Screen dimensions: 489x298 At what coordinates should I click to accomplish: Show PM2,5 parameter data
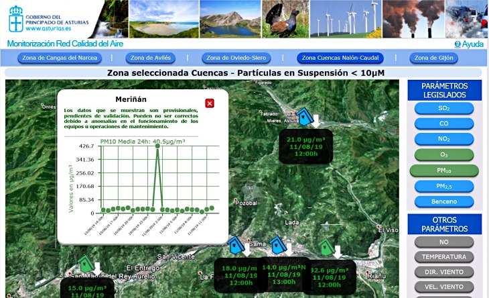tap(444, 186)
